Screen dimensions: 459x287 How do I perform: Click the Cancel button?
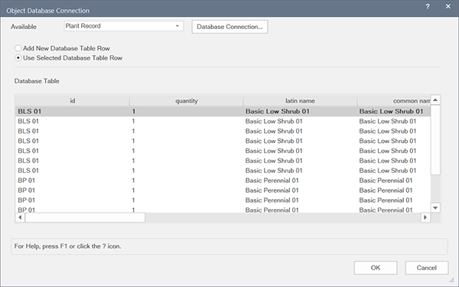coord(427,268)
